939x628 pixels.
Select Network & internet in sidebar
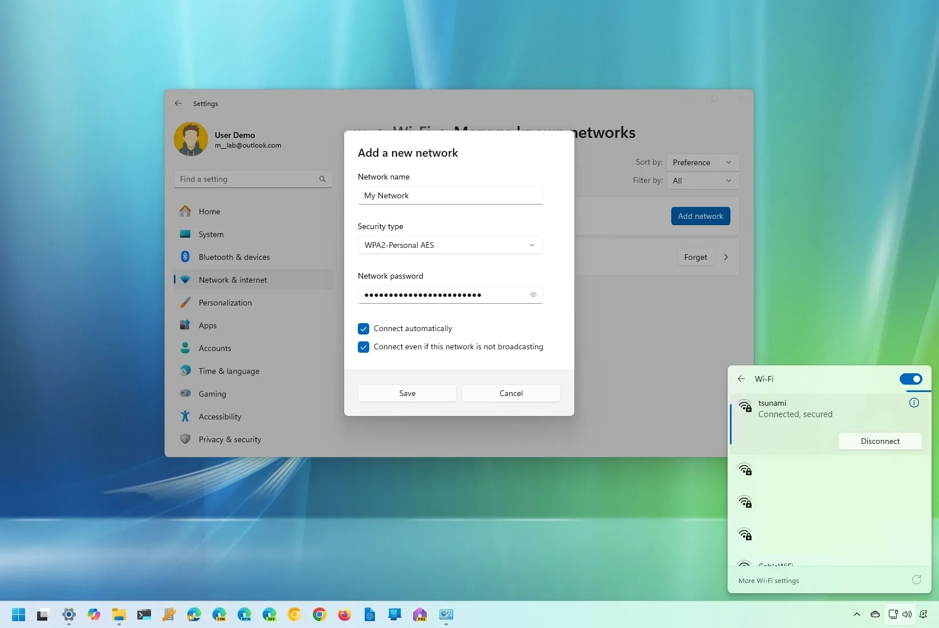point(254,280)
